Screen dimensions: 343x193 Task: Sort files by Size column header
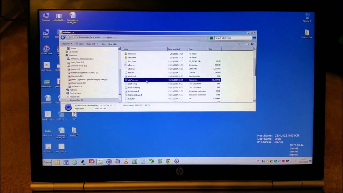[215, 49]
